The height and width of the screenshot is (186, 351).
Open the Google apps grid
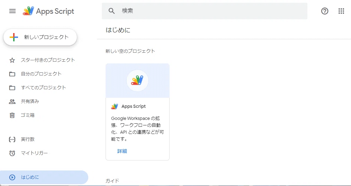(341, 11)
